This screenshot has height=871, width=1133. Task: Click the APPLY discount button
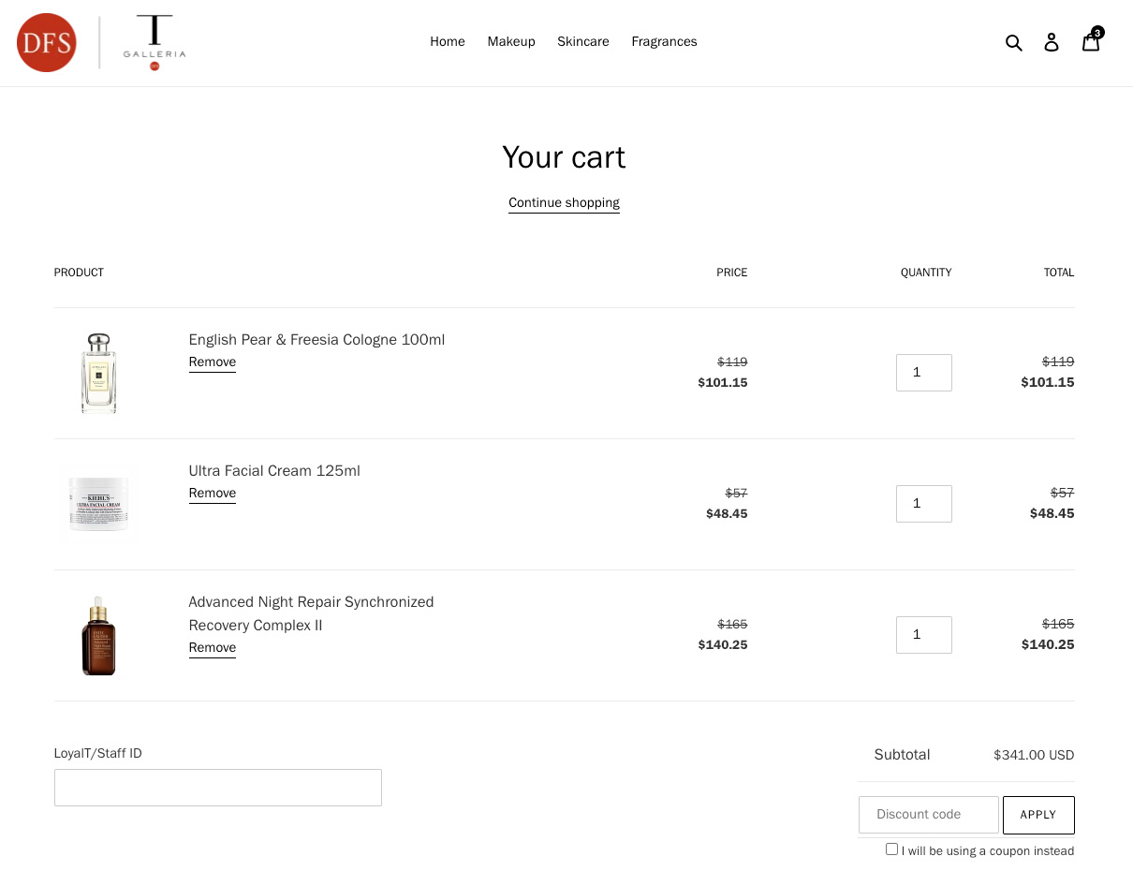1038,815
